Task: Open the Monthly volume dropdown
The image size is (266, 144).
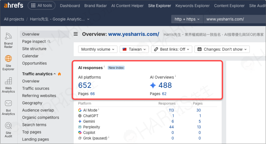Action: pos(98,49)
